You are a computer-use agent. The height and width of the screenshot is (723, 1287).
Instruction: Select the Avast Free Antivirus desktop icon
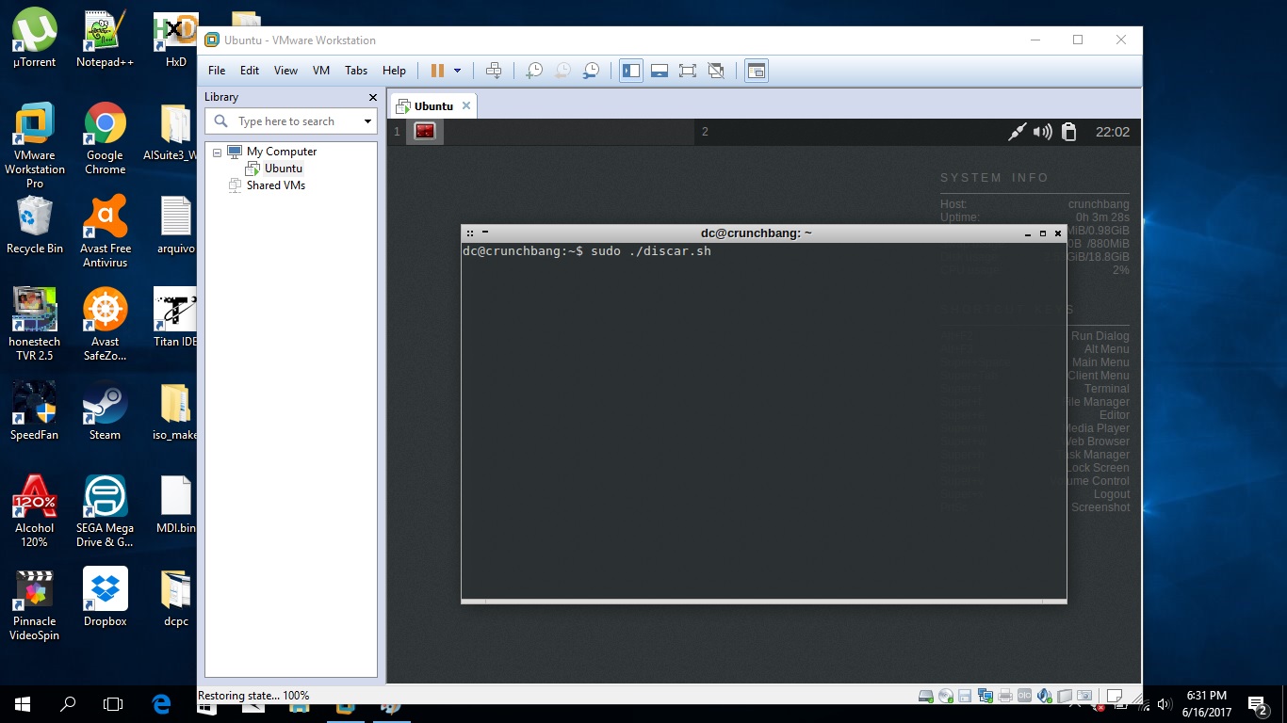tap(106, 232)
